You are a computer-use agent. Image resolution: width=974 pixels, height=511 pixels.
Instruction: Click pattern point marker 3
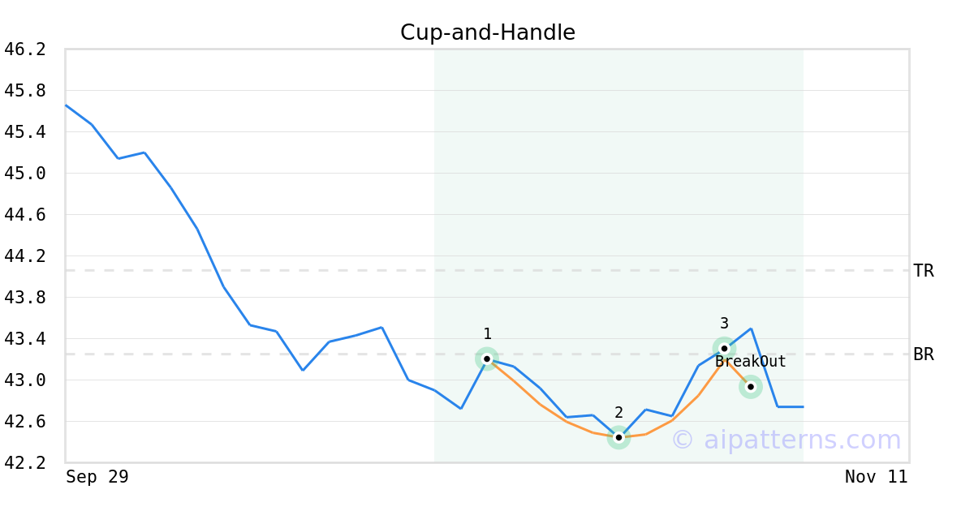(x=724, y=348)
